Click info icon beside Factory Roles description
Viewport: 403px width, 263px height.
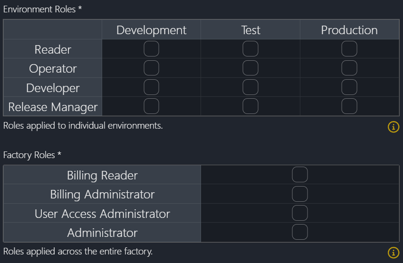pyautogui.click(x=393, y=253)
